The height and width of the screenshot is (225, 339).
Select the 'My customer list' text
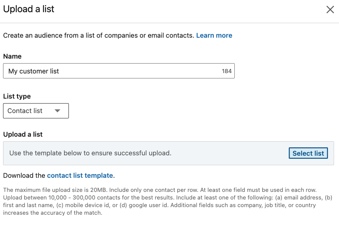(x=33, y=71)
